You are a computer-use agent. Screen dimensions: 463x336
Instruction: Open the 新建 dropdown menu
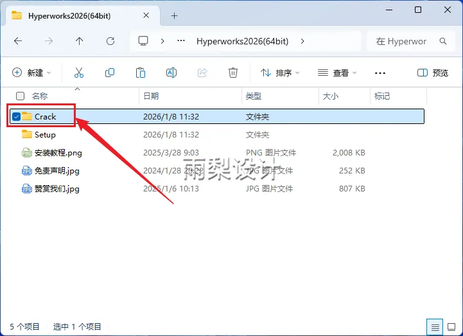(x=31, y=73)
